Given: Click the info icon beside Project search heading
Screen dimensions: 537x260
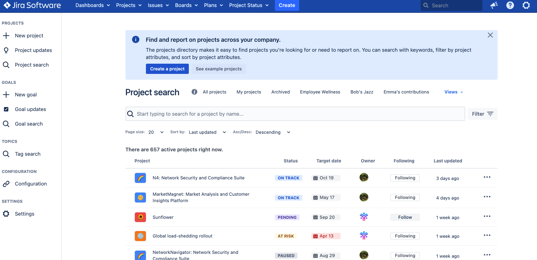Looking at the screenshot, I should click(x=194, y=92).
